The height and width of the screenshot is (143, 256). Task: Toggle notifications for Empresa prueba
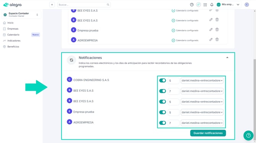pos(163,112)
